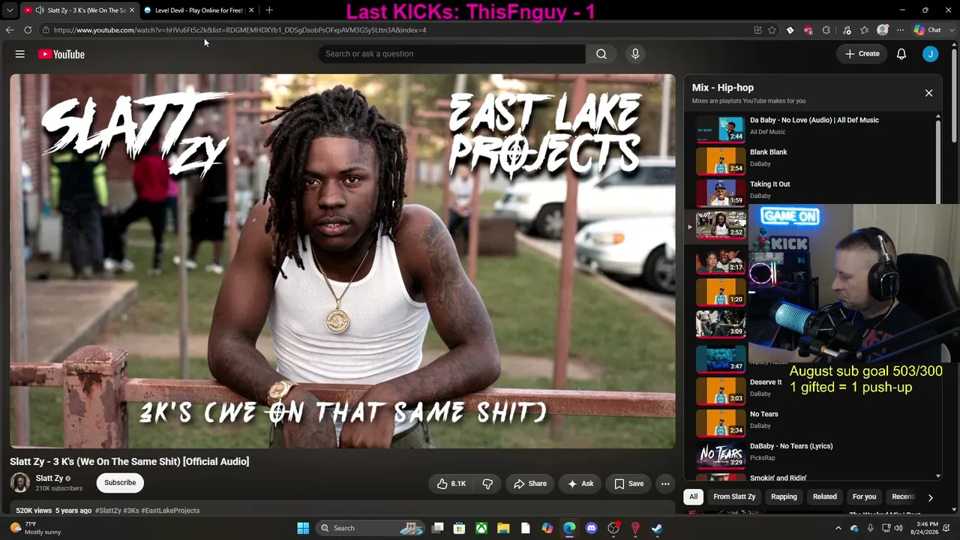The height and width of the screenshot is (540, 960).
Task: Expand the Copilot Chat dropdown arrow
Action: [951, 30]
